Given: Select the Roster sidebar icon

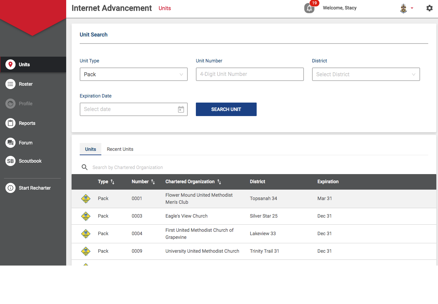Looking at the screenshot, I should [x=10, y=84].
